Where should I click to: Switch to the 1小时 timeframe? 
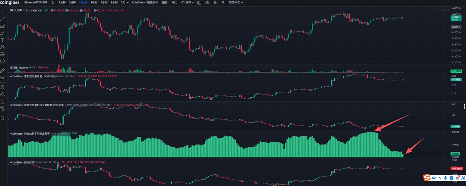click(x=94, y=2)
